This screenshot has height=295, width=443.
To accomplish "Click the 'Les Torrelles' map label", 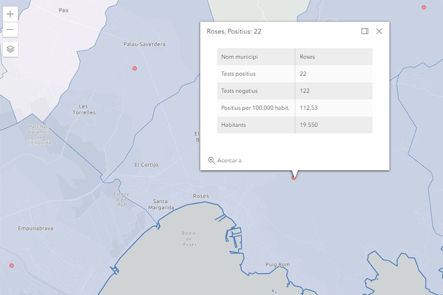I will coord(84,109).
